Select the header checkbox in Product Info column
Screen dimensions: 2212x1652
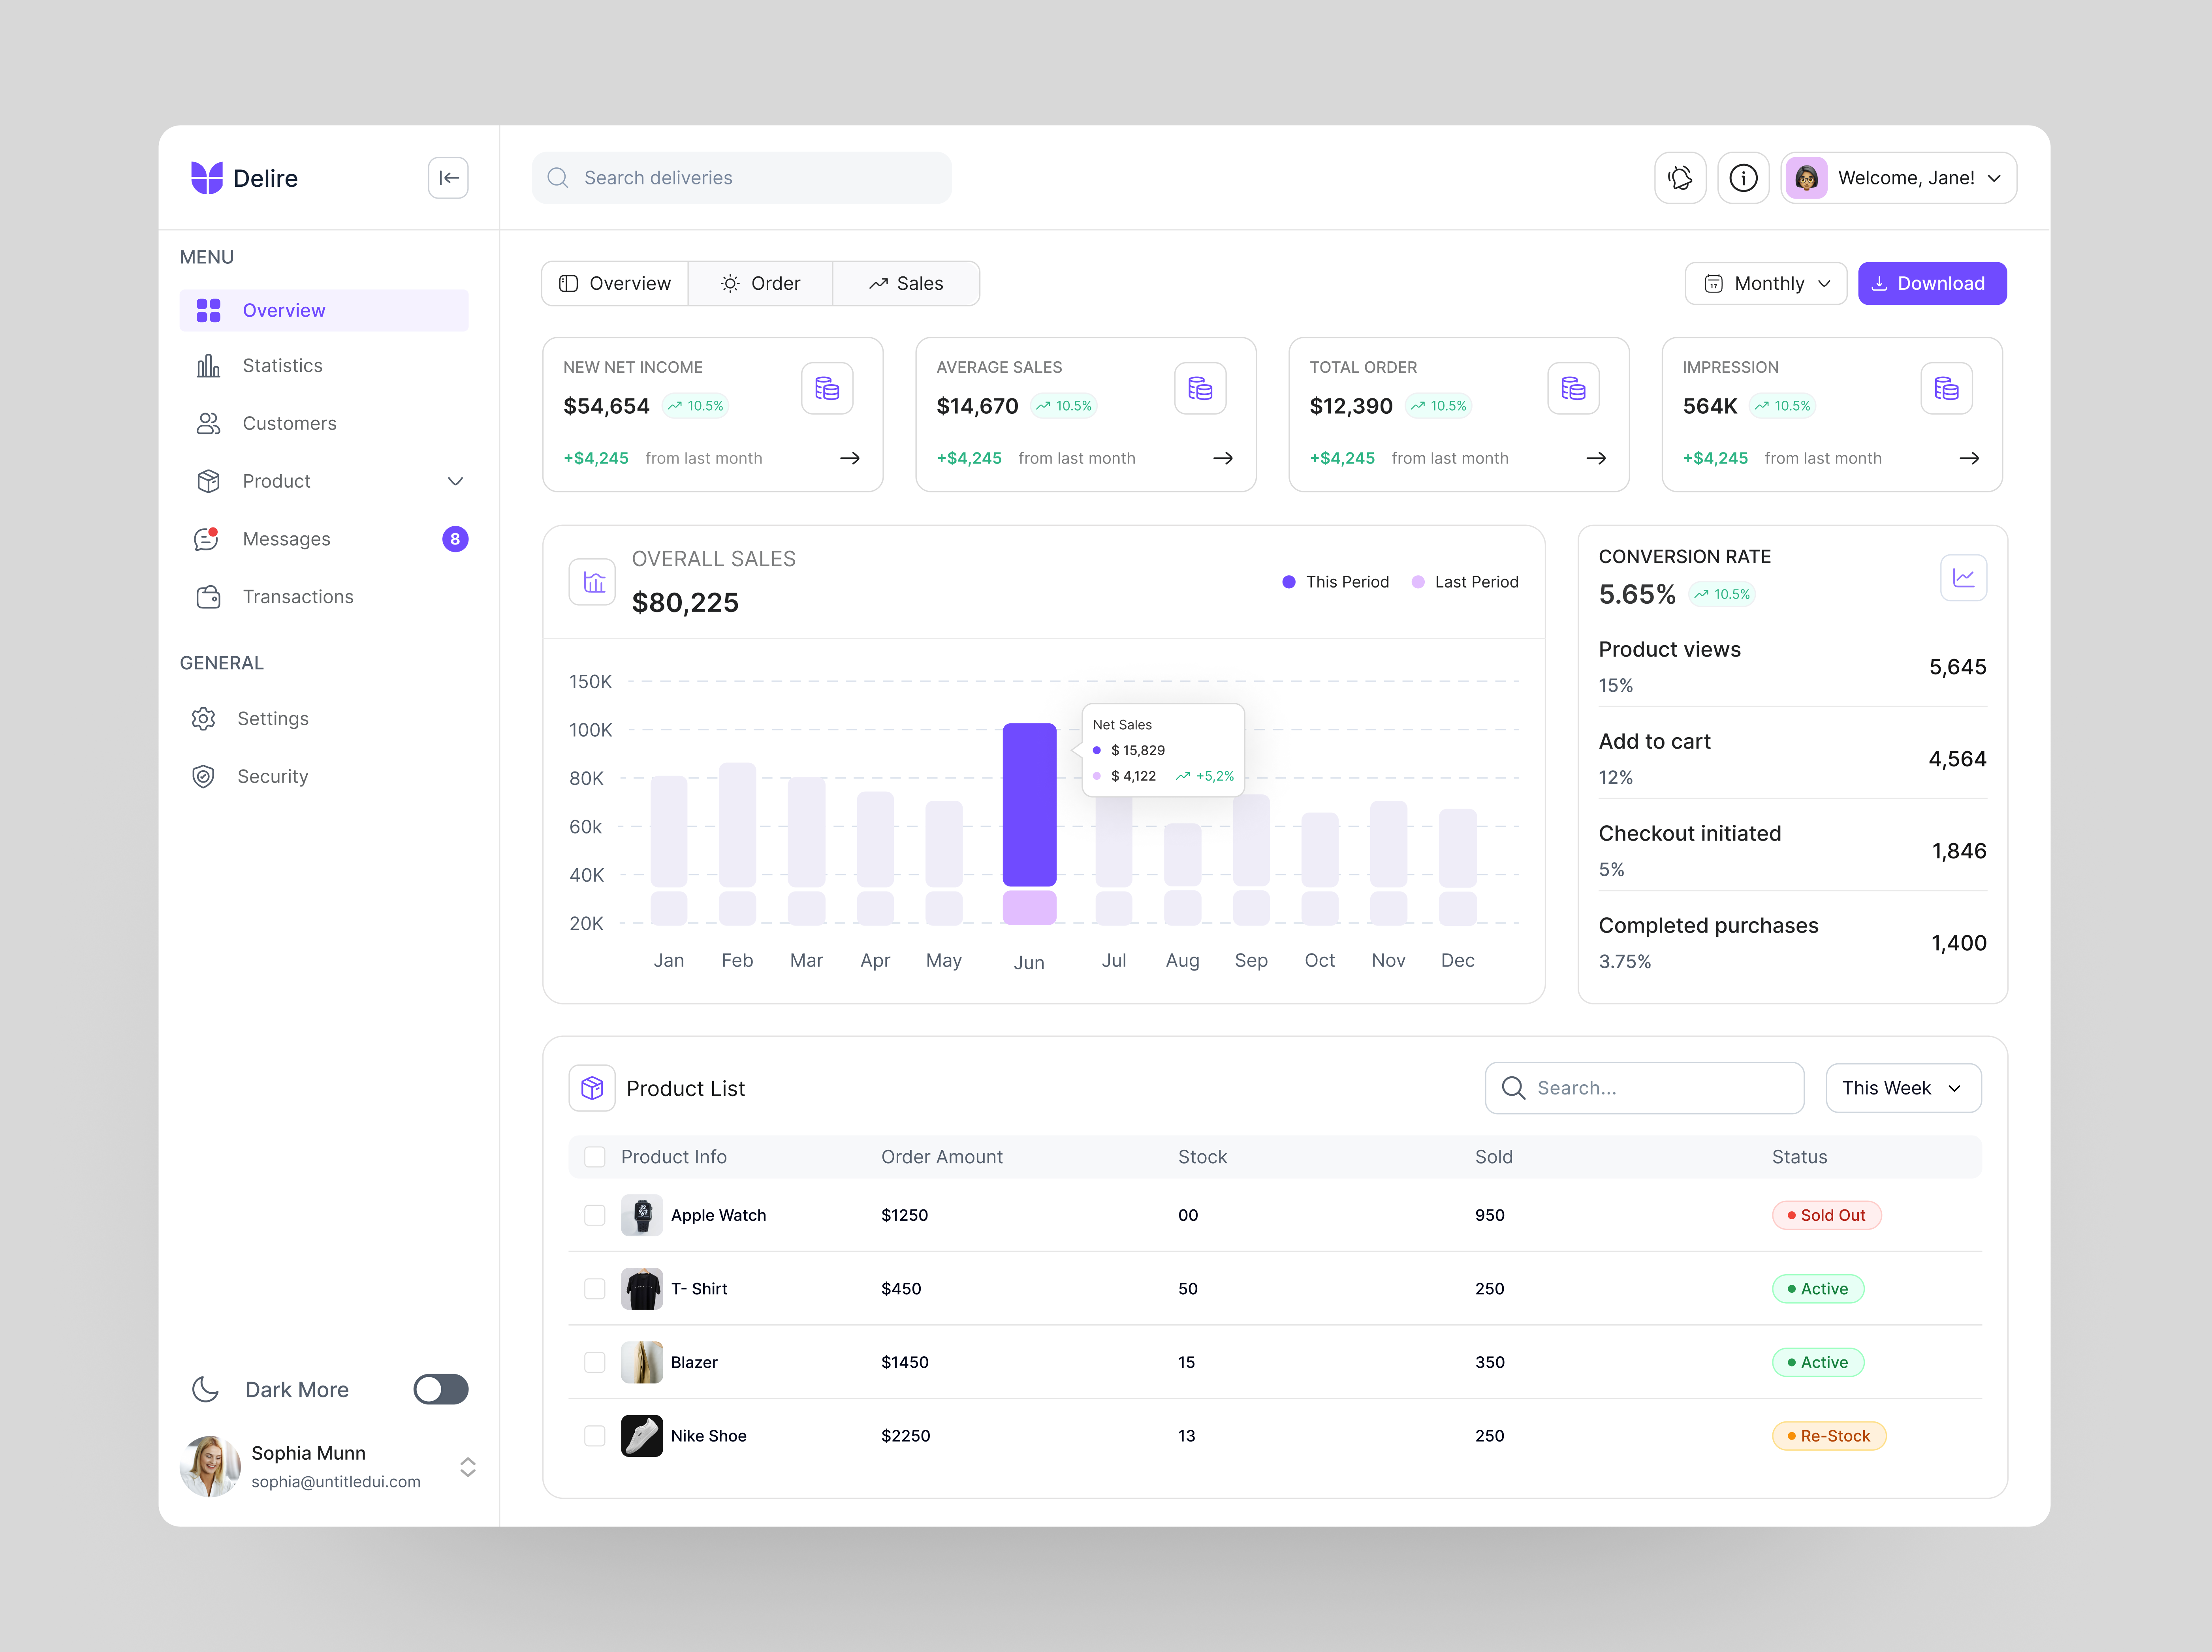(594, 1156)
